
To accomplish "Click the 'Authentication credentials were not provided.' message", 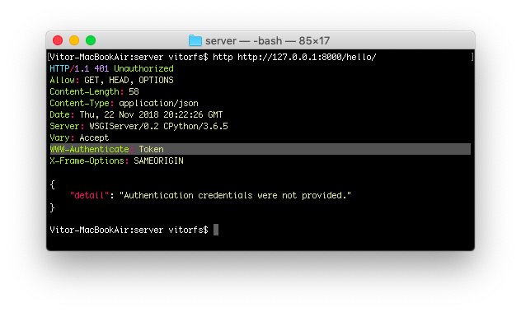I will pos(235,195).
